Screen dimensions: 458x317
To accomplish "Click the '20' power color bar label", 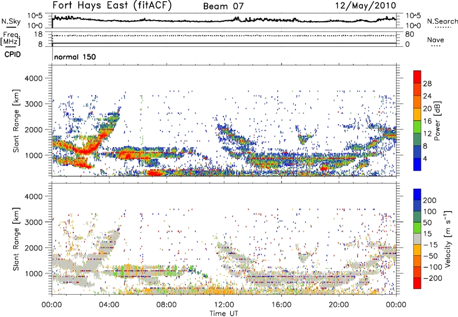I will coord(427,109).
